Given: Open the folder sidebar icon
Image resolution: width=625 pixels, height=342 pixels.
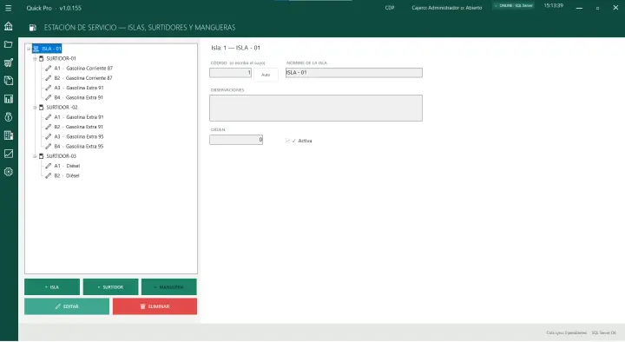Looking at the screenshot, I should [x=9, y=44].
